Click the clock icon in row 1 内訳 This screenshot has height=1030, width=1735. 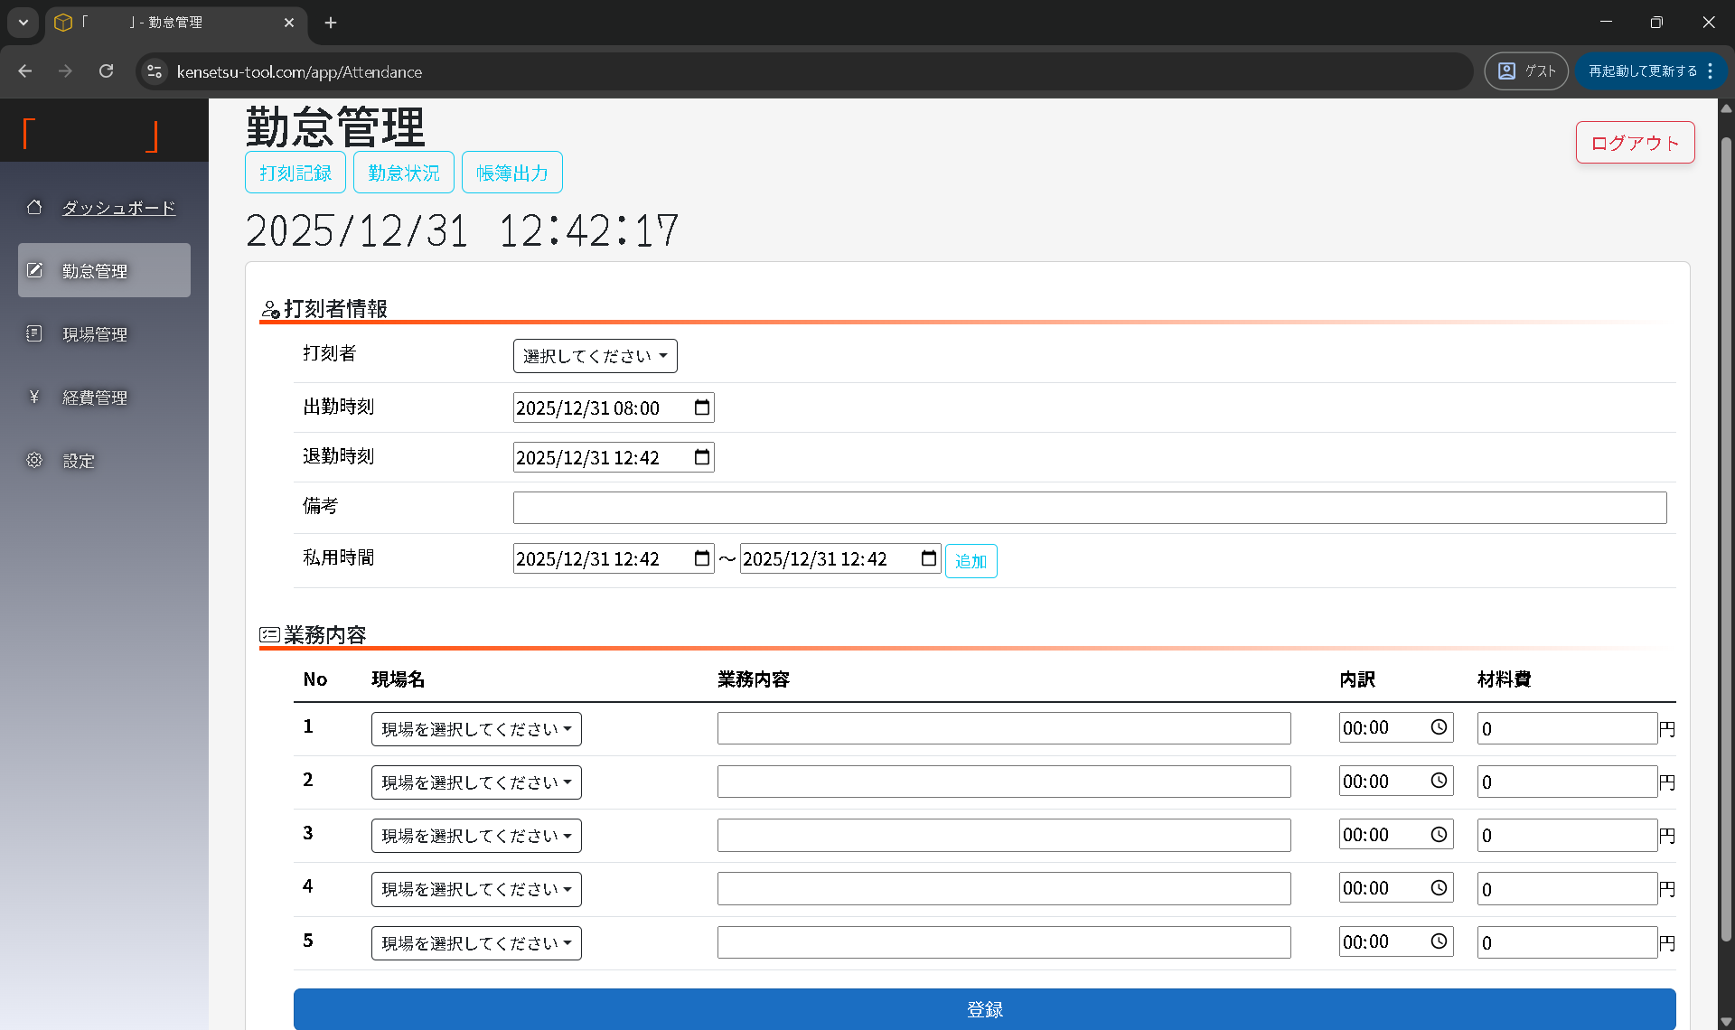pos(1439,727)
